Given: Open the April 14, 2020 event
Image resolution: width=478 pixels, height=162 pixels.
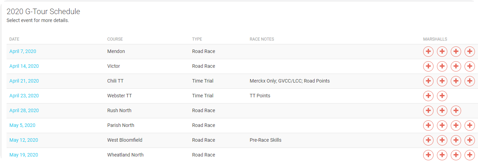Looking at the screenshot, I should 24,66.
